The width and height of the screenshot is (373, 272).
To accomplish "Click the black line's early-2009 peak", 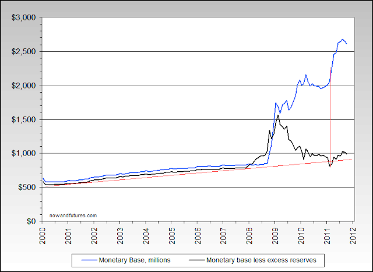I will [x=278, y=115].
